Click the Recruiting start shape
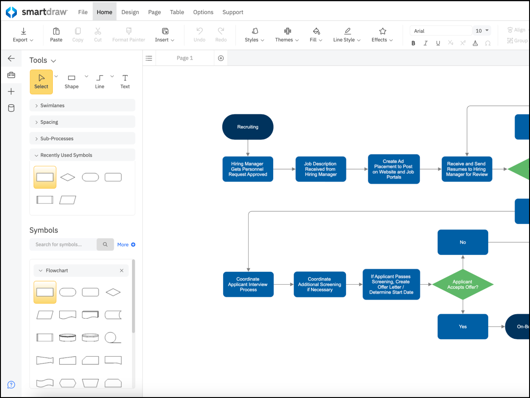 [248, 127]
